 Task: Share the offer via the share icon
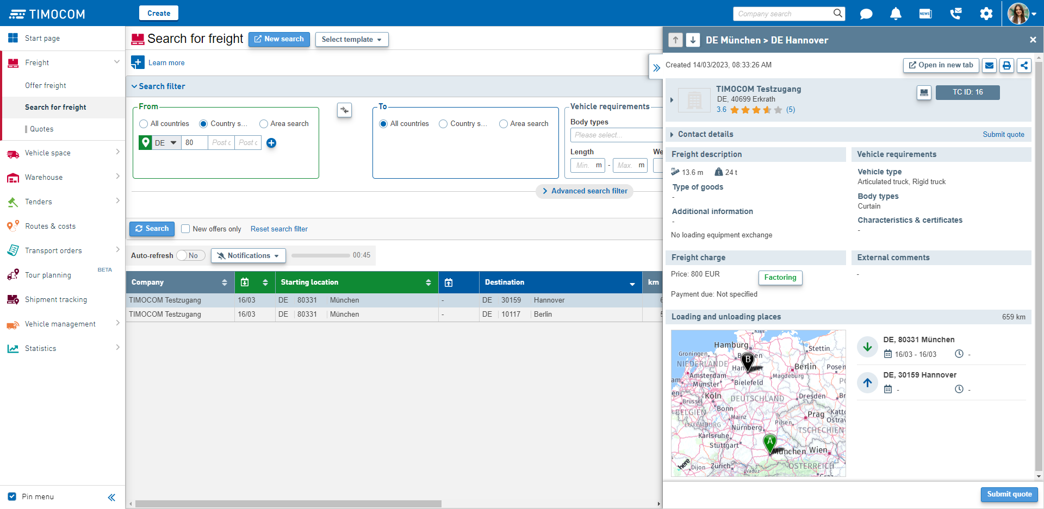1024,65
